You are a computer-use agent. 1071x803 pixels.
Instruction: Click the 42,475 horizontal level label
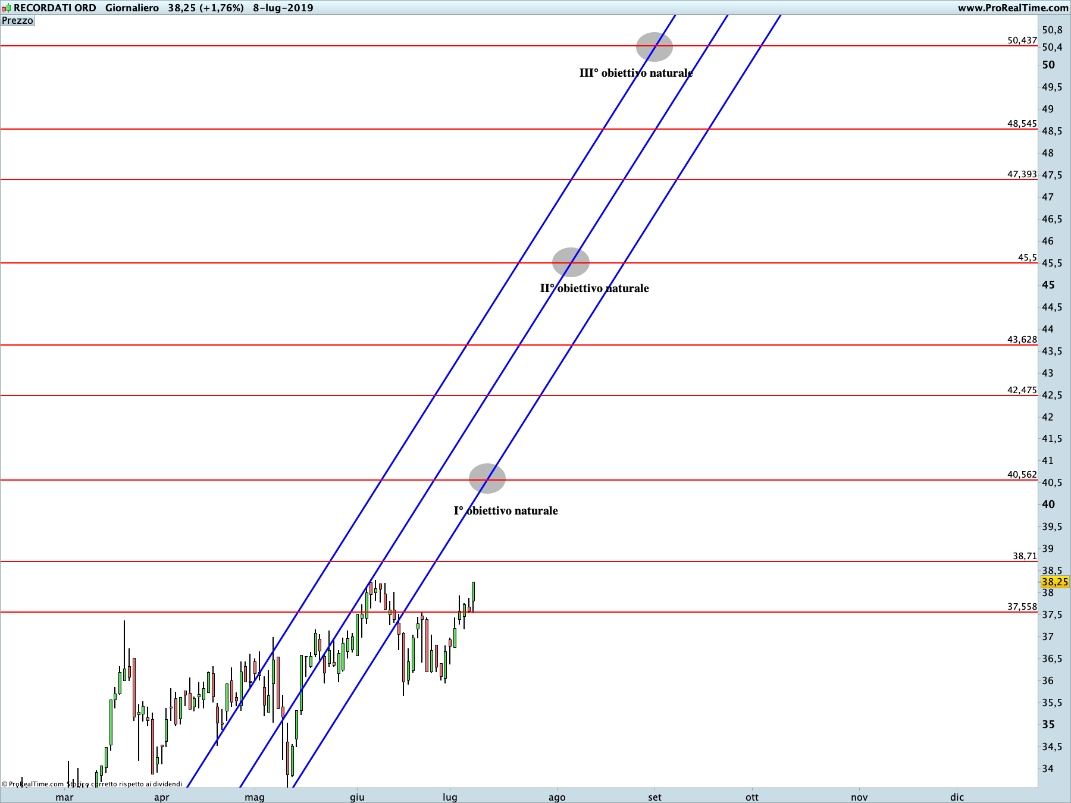1022,390
